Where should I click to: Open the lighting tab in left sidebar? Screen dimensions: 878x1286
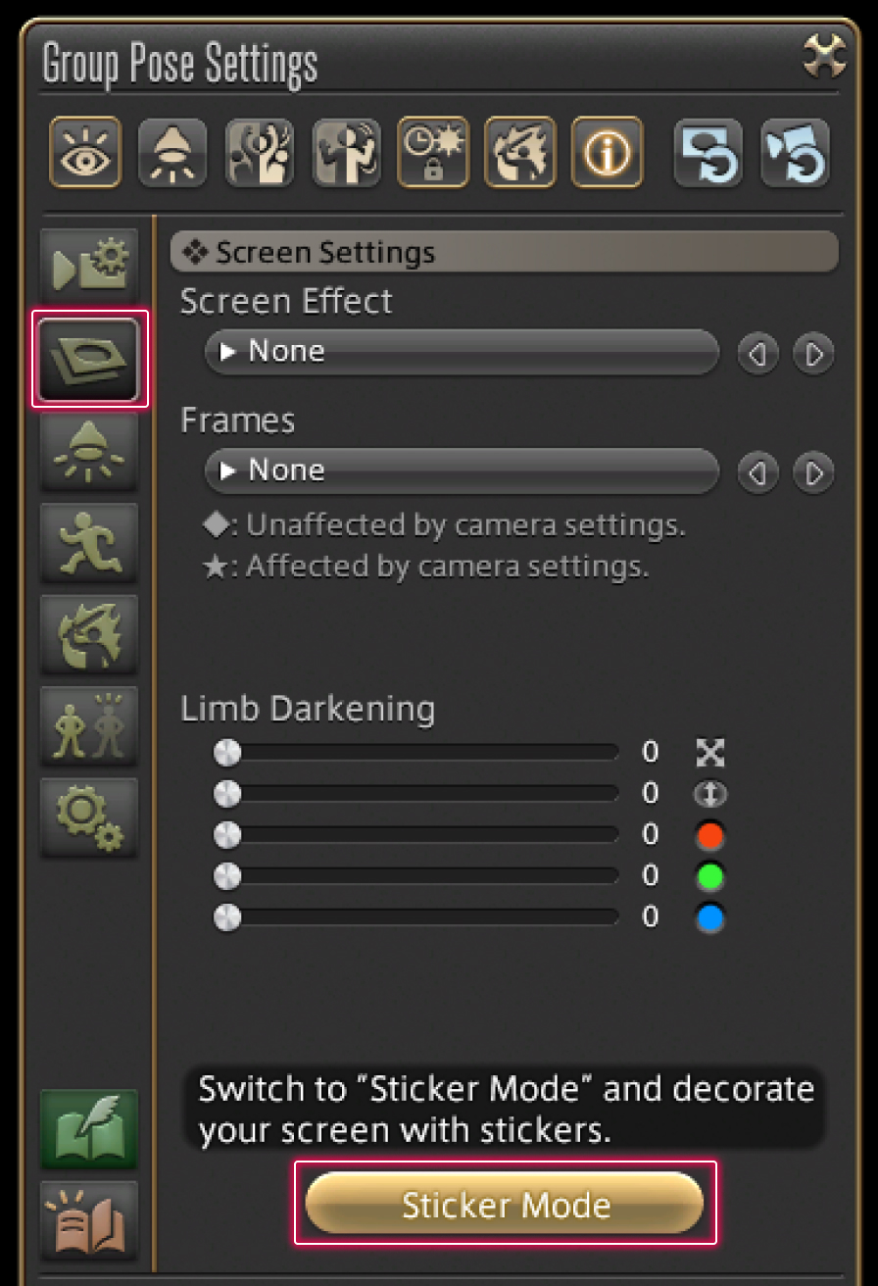click(89, 452)
